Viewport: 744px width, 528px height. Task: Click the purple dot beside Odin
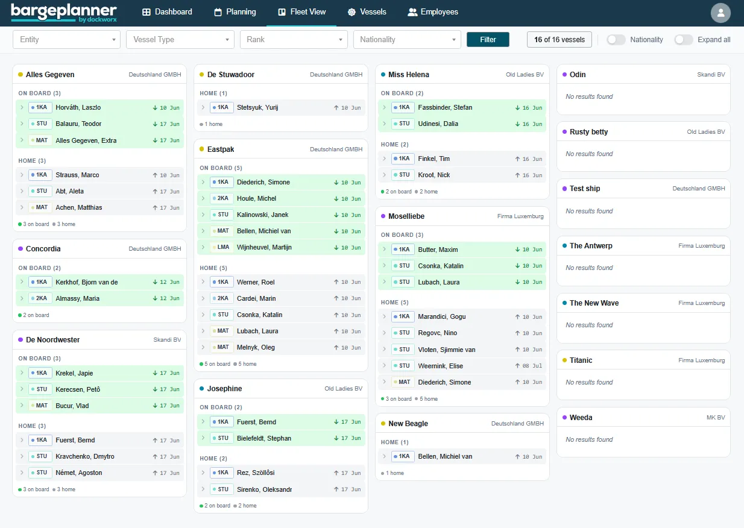pos(564,75)
